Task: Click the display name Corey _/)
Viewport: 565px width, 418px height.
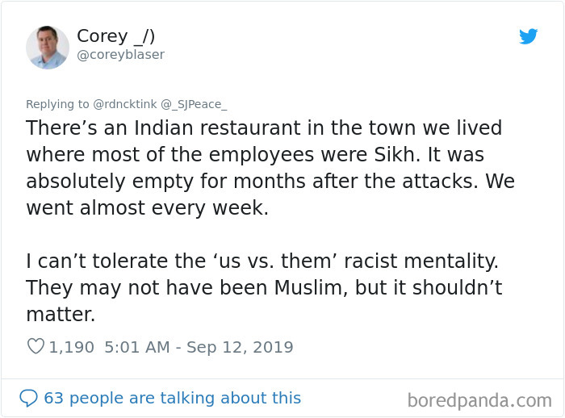Action: click(115, 36)
